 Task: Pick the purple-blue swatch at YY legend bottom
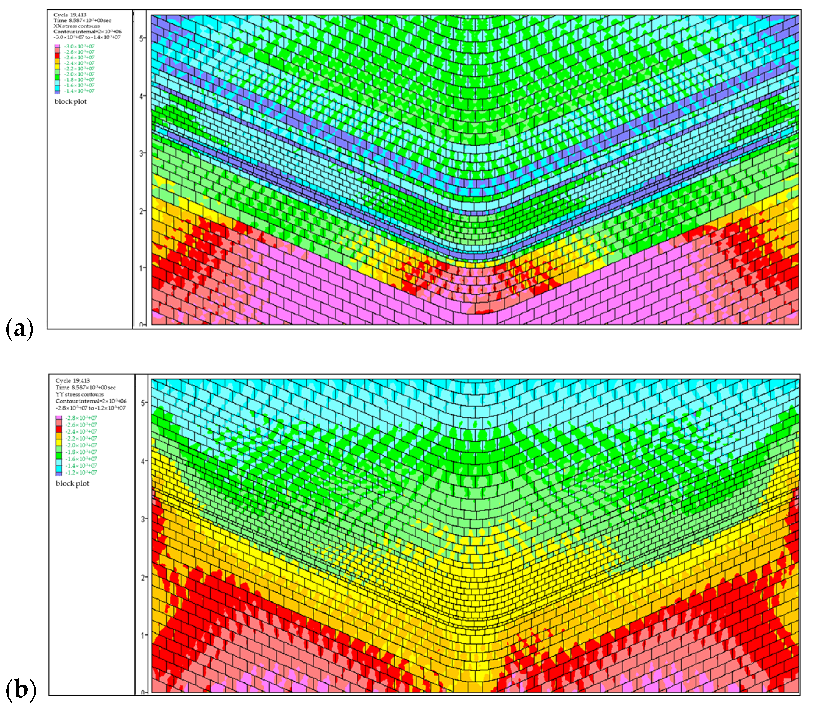[x=59, y=474]
